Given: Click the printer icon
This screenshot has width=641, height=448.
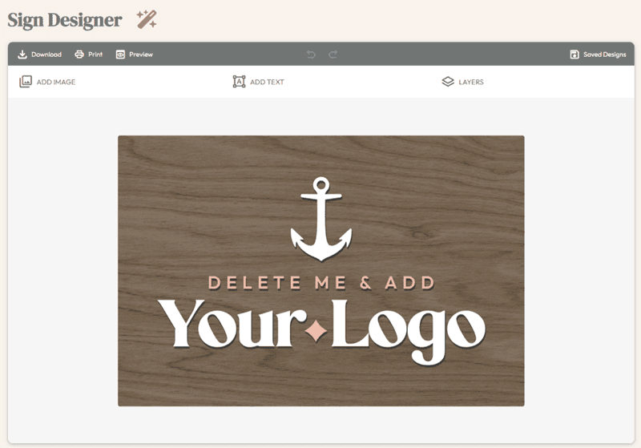Looking at the screenshot, I should click(x=79, y=54).
